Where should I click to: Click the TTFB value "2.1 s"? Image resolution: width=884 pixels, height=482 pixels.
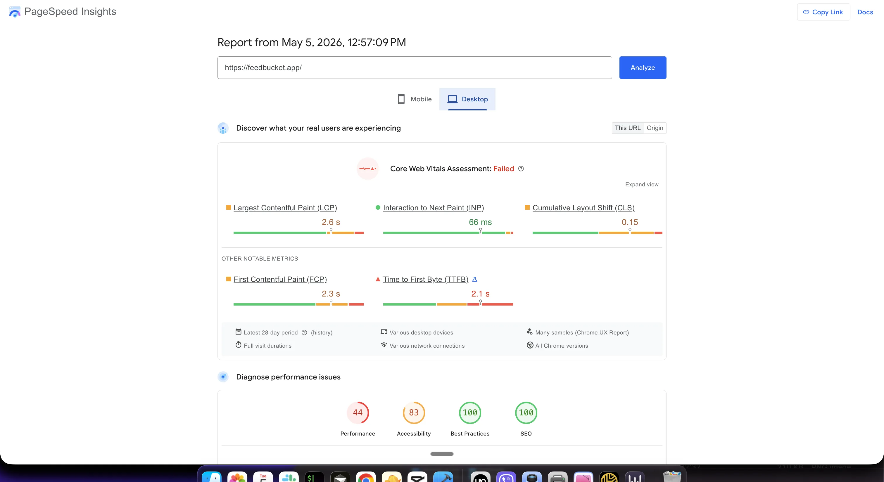(480, 294)
